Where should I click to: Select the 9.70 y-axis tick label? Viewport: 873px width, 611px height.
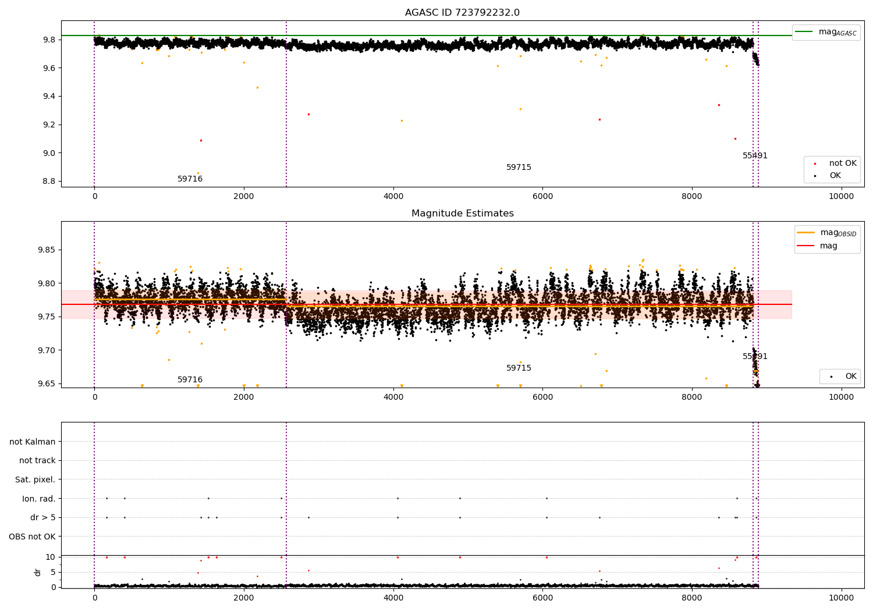click(47, 351)
